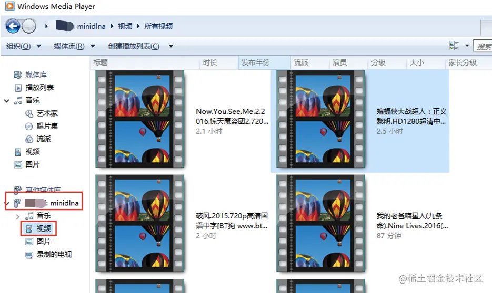The width and height of the screenshot is (492, 293).
Task: Click the 87 分钟 duration text
Action: pyautogui.click(x=389, y=235)
